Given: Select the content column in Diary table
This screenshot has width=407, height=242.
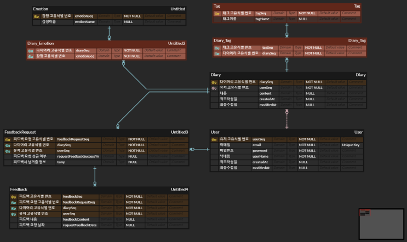Looking at the screenshot, I should tap(265, 94).
